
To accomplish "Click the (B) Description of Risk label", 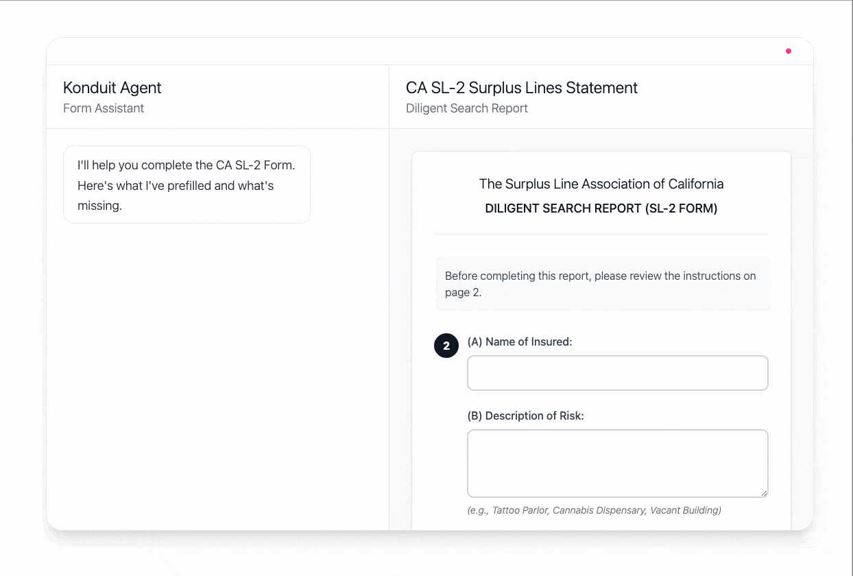I will [526, 416].
